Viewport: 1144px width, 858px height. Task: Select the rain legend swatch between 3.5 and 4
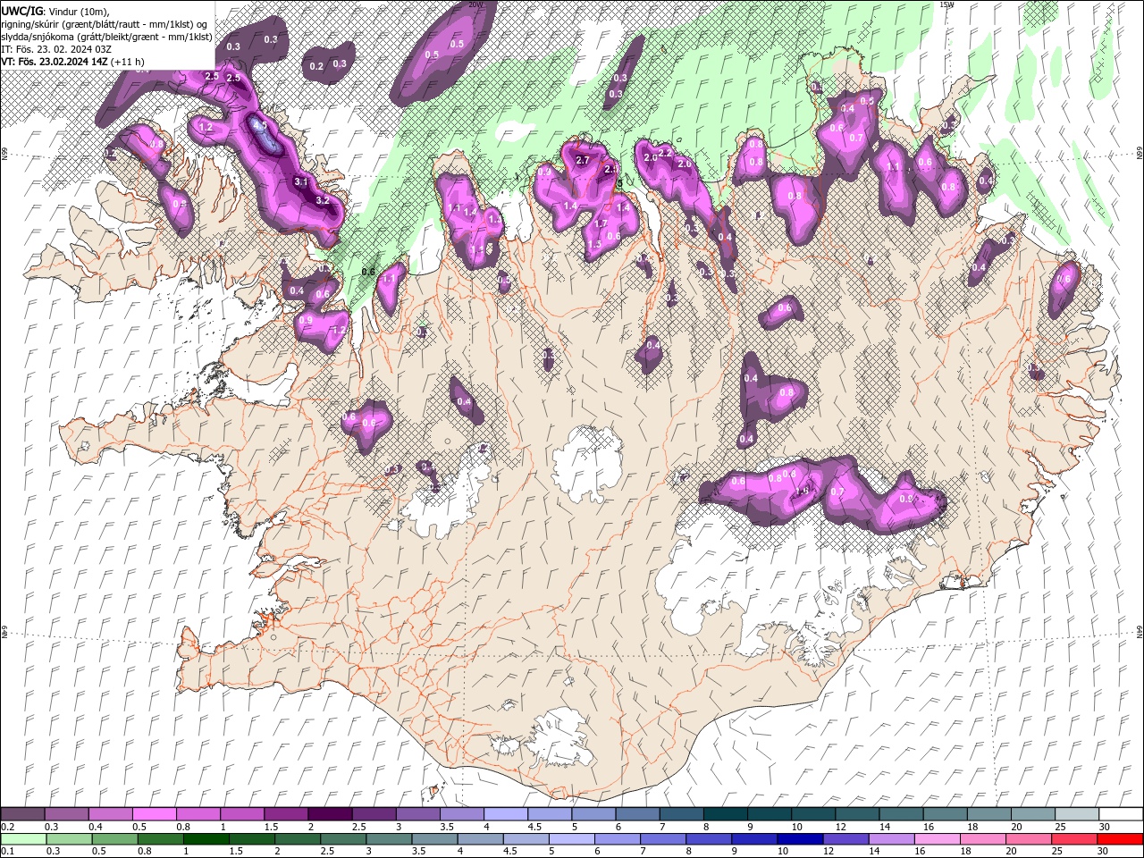pyautogui.click(x=436, y=838)
